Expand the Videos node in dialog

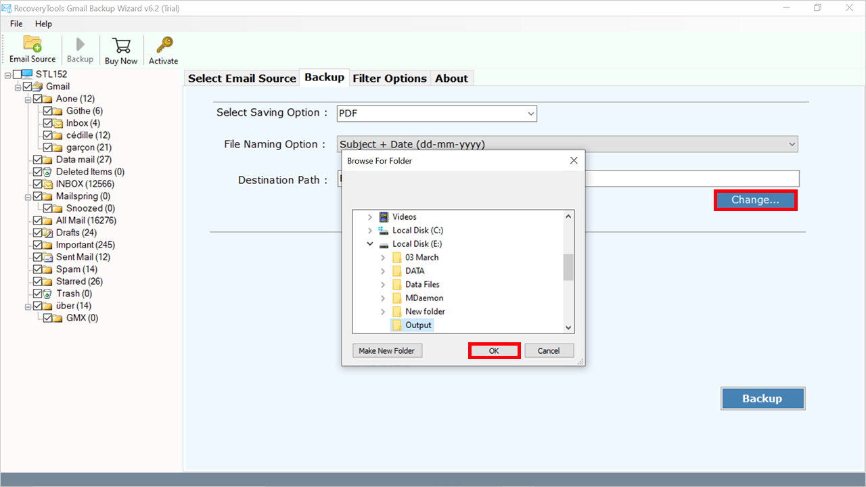point(369,217)
